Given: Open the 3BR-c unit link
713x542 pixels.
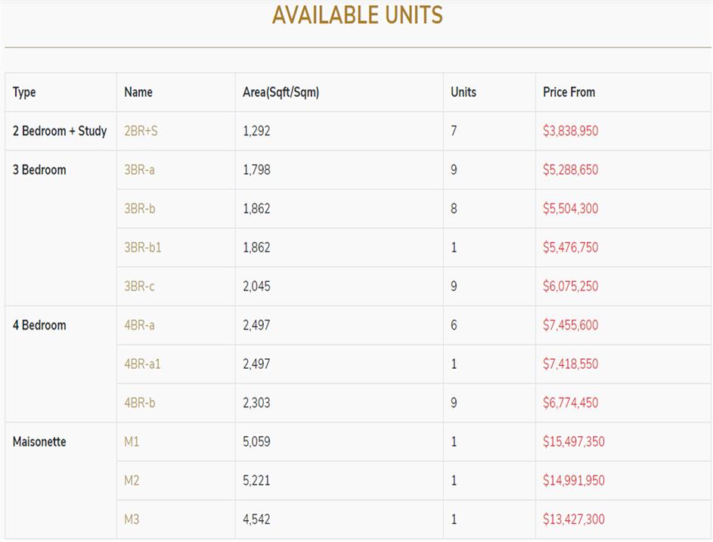Looking at the screenshot, I should click(139, 286).
